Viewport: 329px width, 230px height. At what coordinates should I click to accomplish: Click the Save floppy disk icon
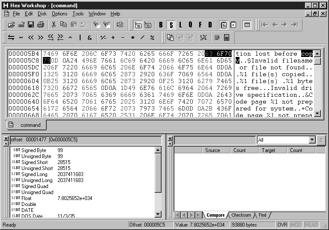pos(31,25)
